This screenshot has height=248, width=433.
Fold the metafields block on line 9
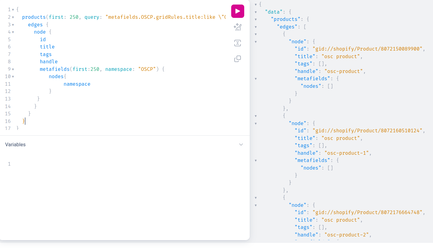point(13,69)
